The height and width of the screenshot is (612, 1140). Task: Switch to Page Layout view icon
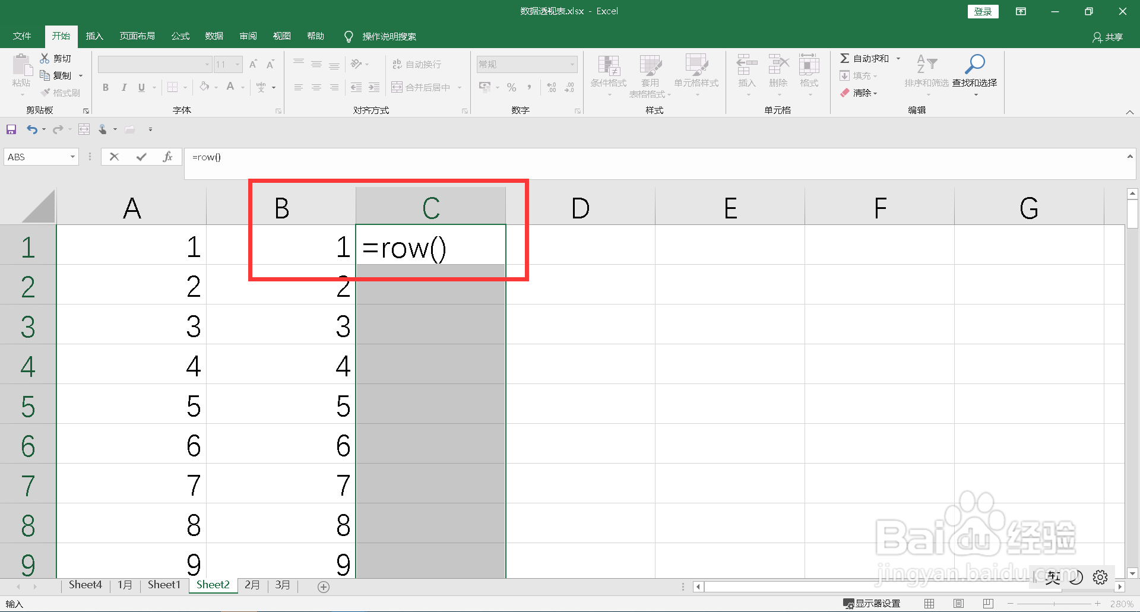(958, 604)
